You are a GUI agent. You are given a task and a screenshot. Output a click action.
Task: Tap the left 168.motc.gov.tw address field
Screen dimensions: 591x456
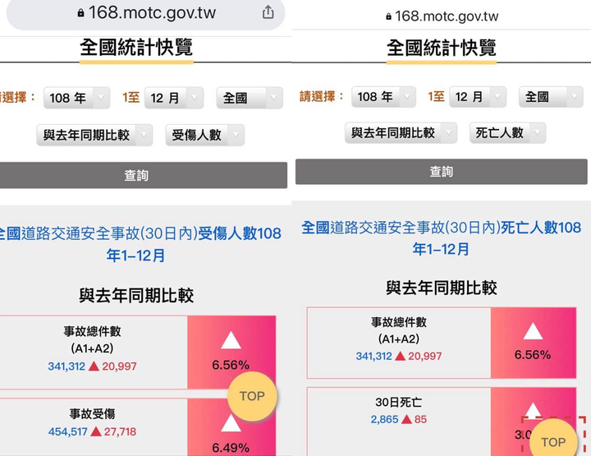pos(145,13)
